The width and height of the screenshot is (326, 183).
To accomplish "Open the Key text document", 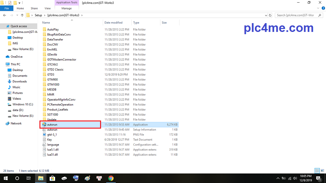I will click(x=49, y=140).
